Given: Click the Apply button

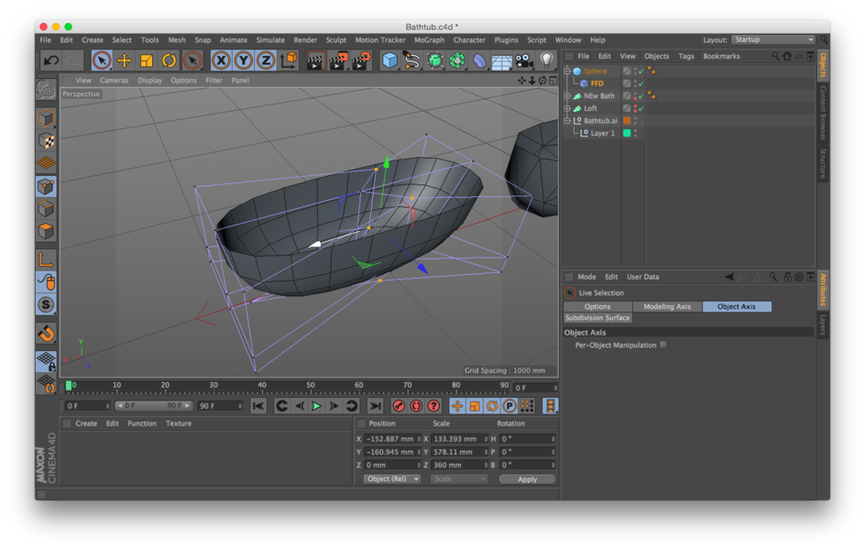Looking at the screenshot, I should pyautogui.click(x=527, y=479).
